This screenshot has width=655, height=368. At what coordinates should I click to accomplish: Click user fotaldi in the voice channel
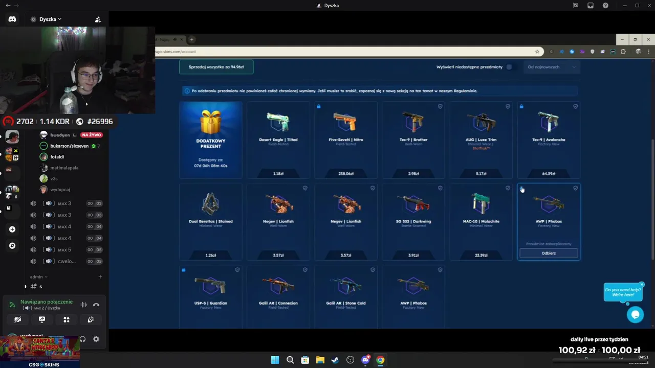[x=57, y=157]
